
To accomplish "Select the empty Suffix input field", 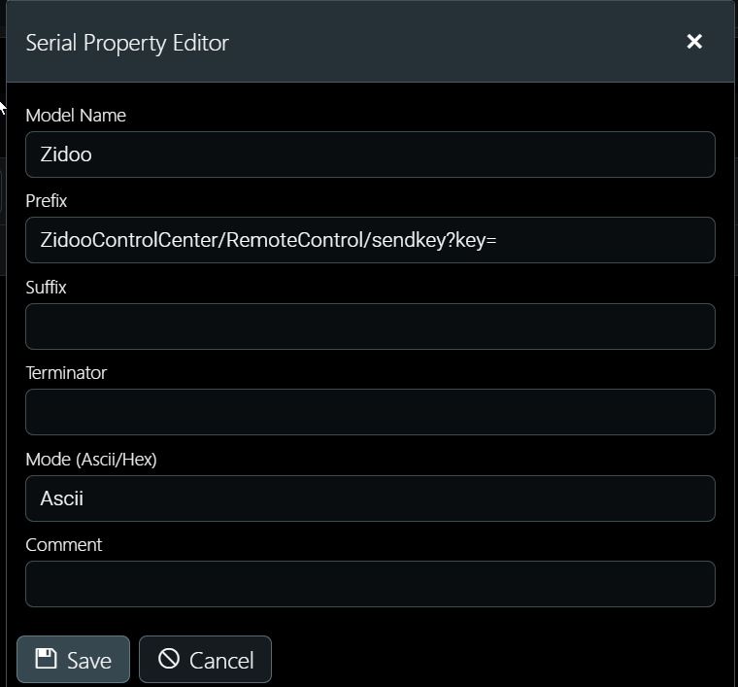I will pos(370,326).
